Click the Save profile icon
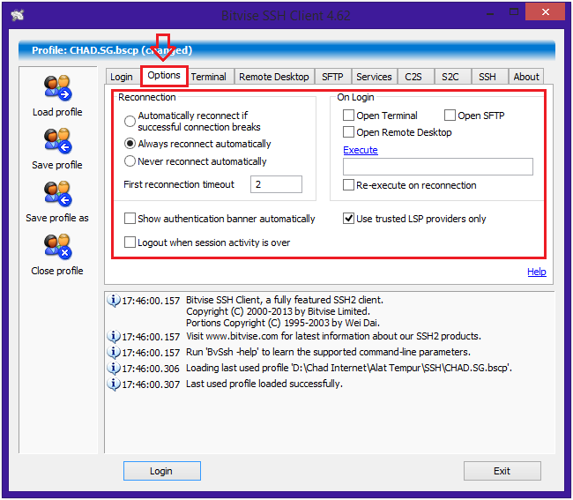Viewport: 573px width, 500px height. pyautogui.click(x=57, y=141)
